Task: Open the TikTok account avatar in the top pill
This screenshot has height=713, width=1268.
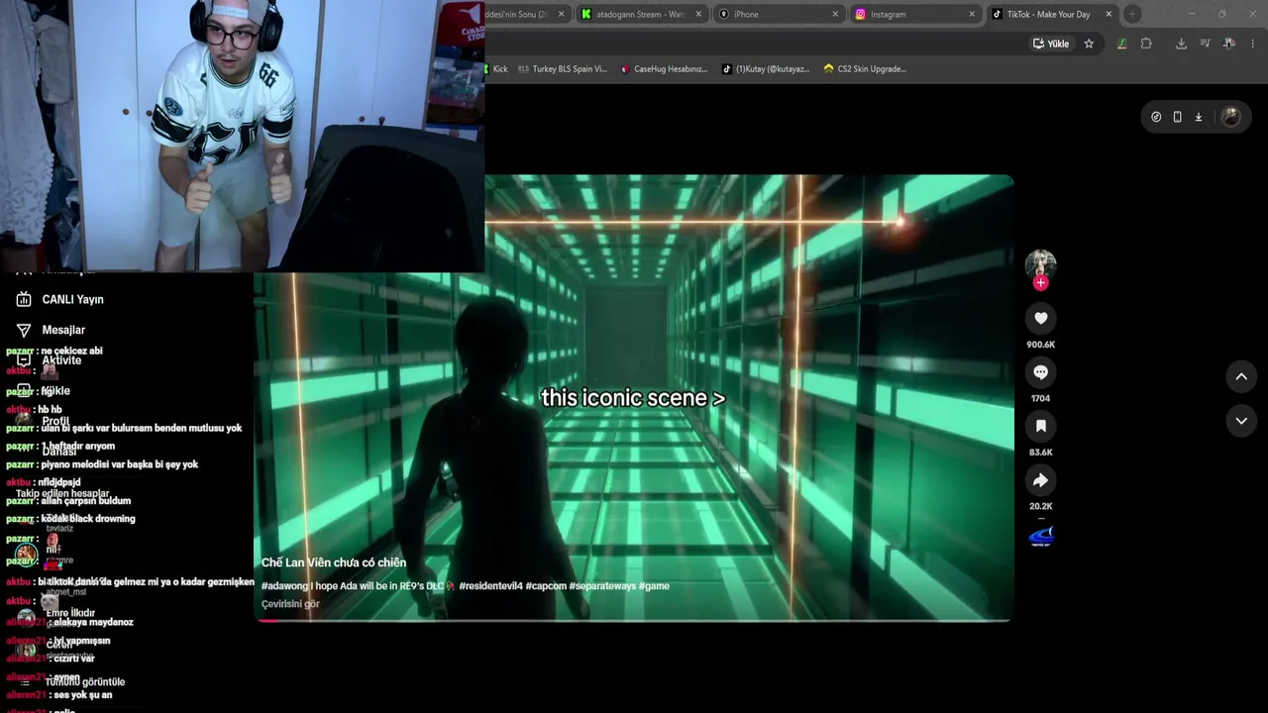Action: click(1230, 117)
